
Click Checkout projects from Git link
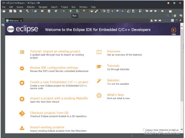point(49,113)
